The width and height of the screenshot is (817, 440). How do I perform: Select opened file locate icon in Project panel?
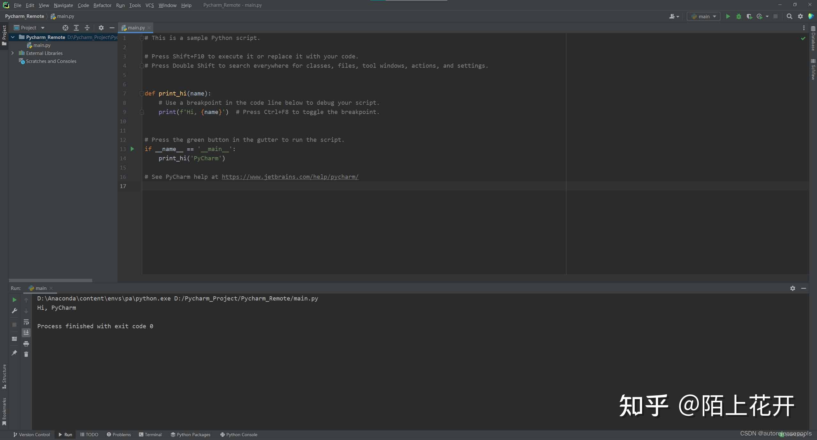pos(65,28)
